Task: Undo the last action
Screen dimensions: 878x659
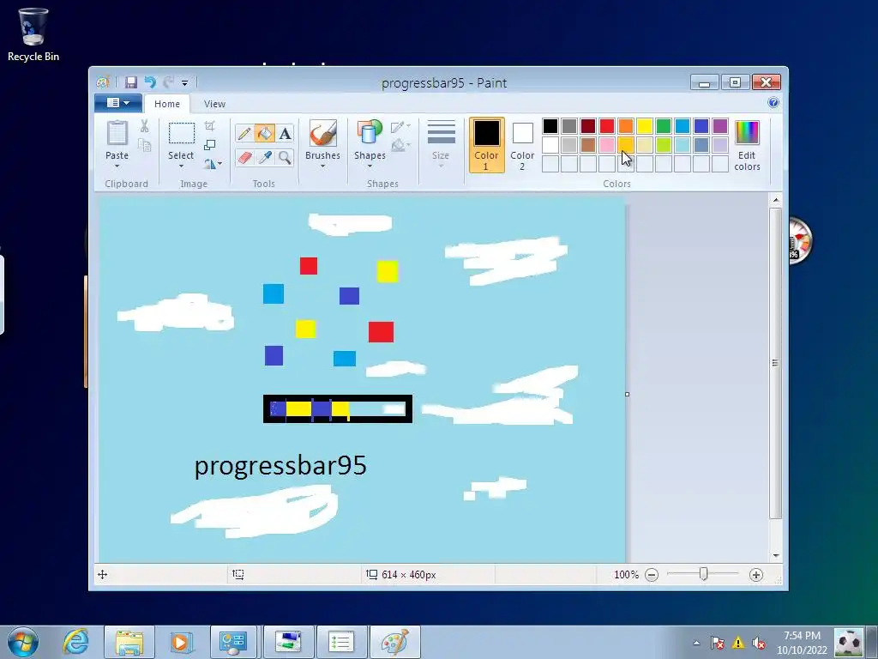Action: click(x=150, y=83)
